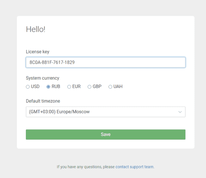Click the '(GMT+03:00) Europe/Moscow' selected value
The height and width of the screenshot is (178, 206).
point(59,112)
